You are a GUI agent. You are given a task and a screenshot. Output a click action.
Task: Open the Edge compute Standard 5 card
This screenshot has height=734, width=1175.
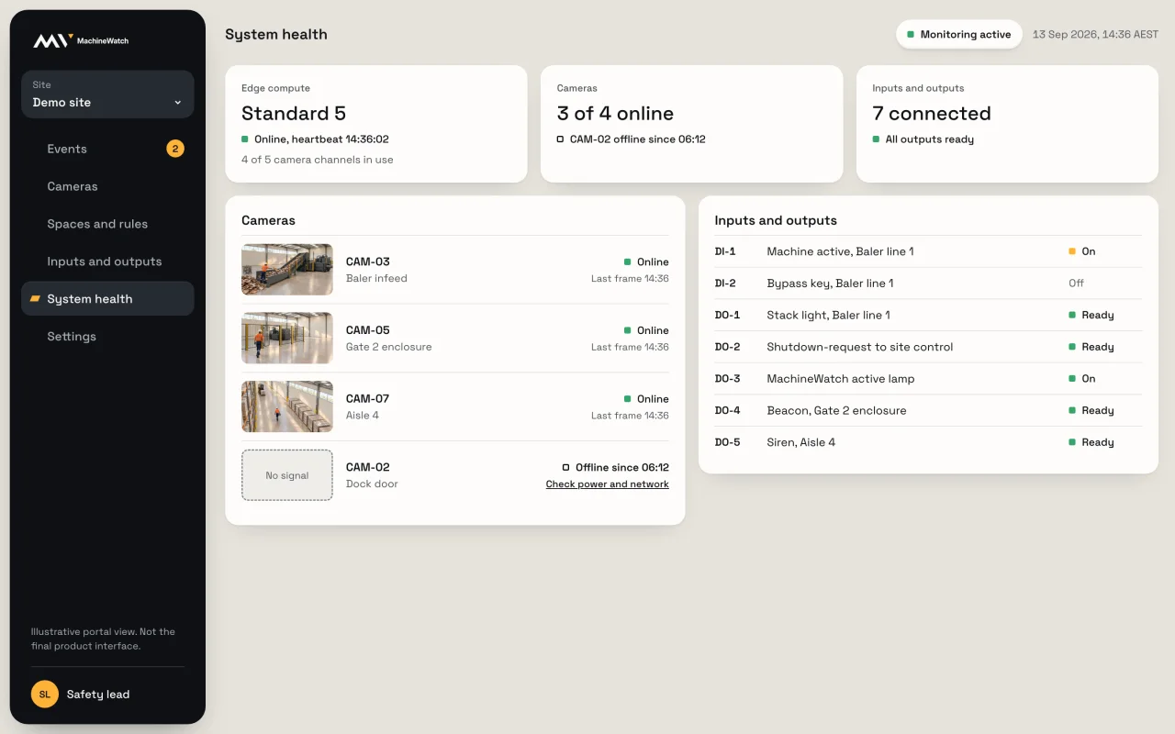[376, 124]
